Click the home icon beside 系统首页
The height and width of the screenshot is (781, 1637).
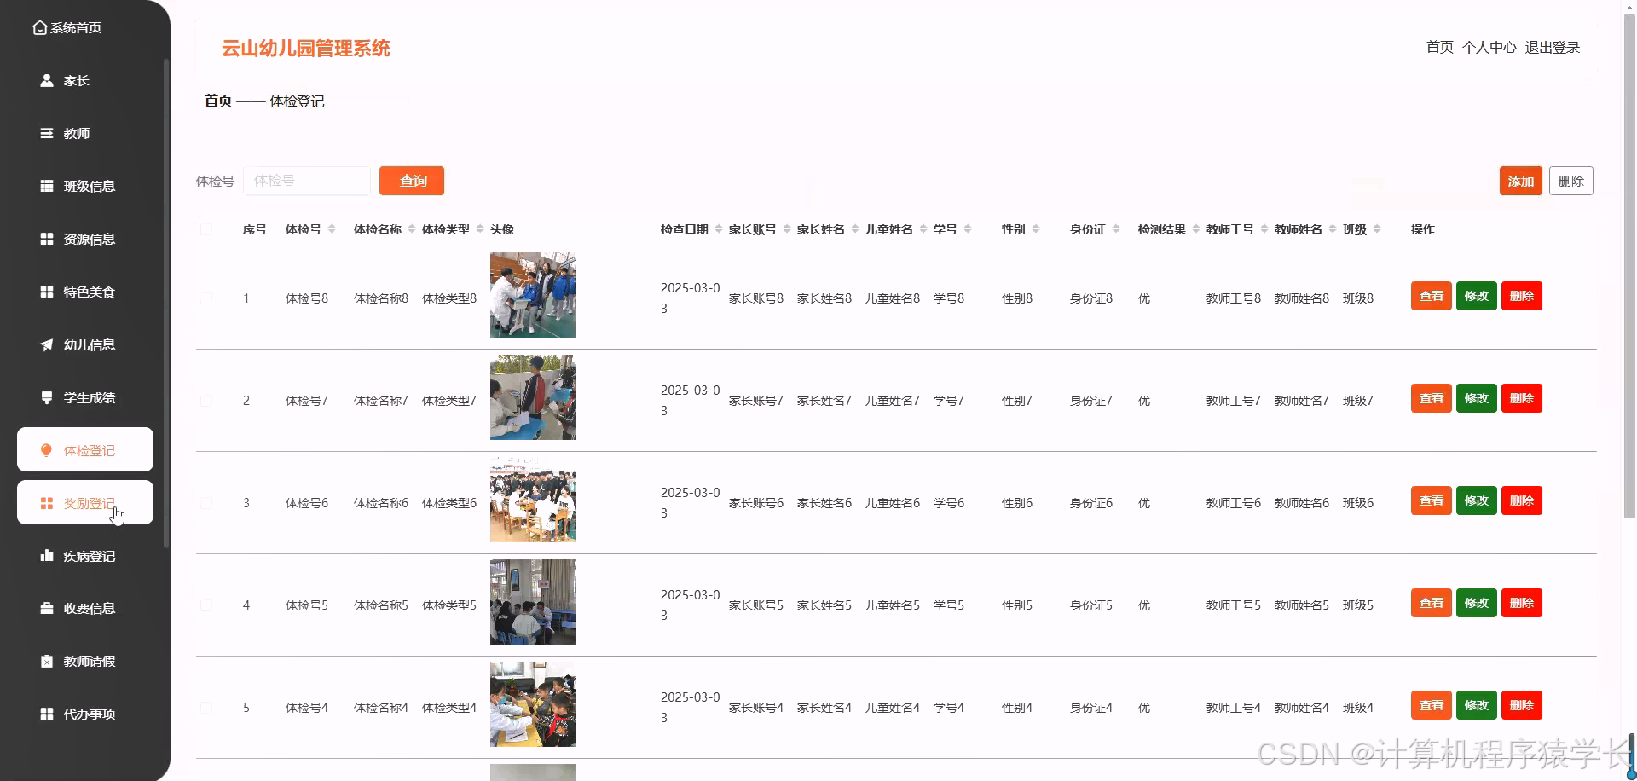pyautogui.click(x=39, y=28)
